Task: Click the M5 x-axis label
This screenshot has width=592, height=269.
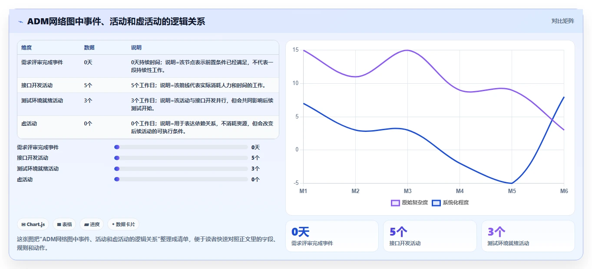Action: [512, 191]
